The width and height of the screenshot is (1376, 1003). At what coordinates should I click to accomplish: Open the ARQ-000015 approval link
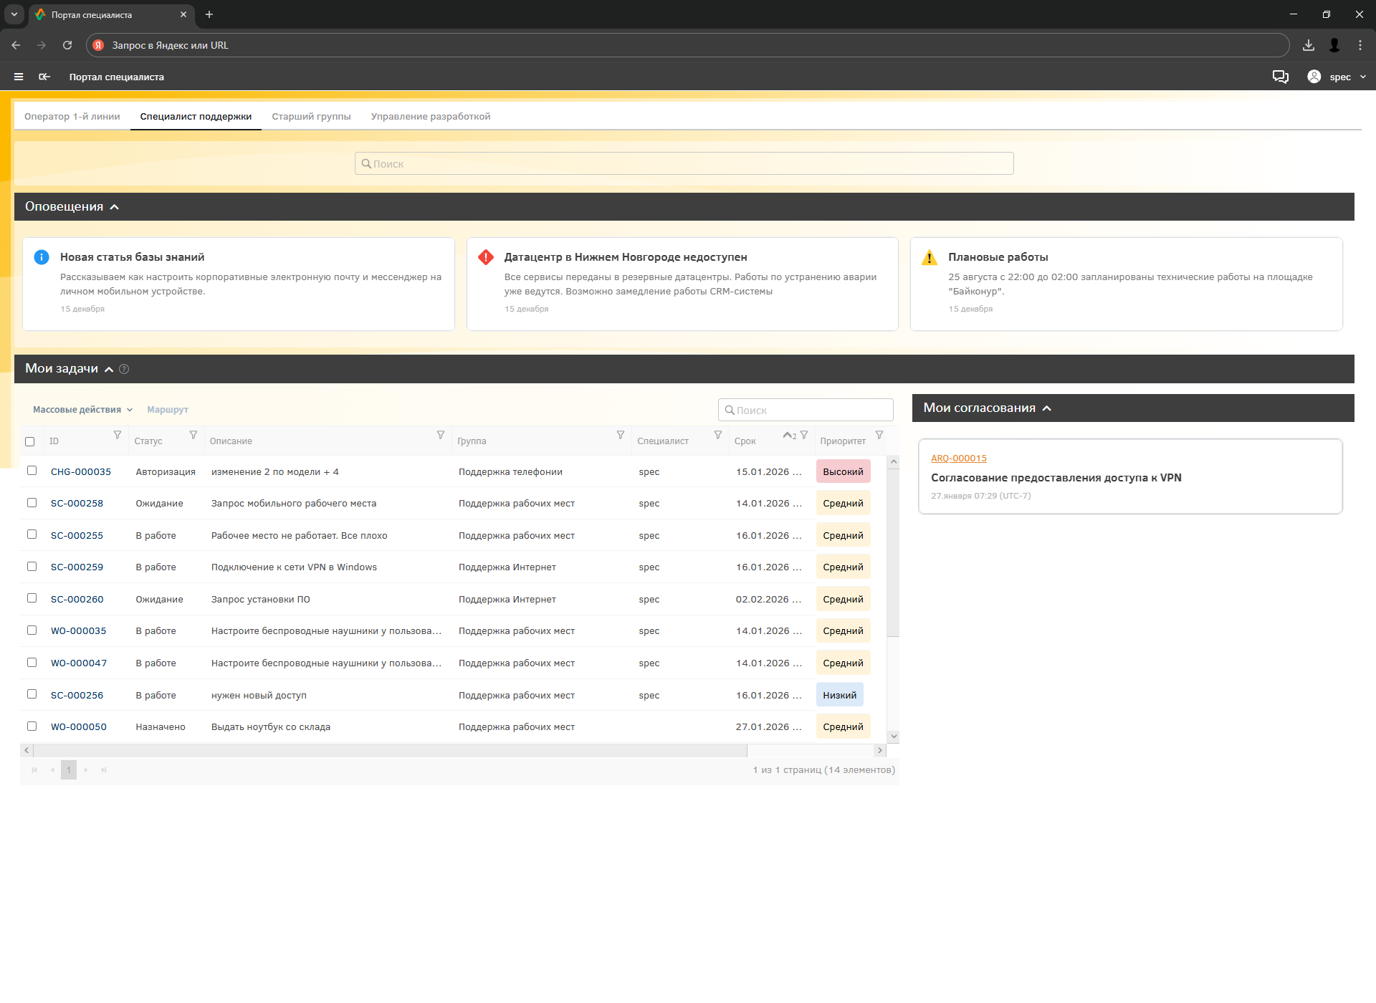[x=958, y=459]
